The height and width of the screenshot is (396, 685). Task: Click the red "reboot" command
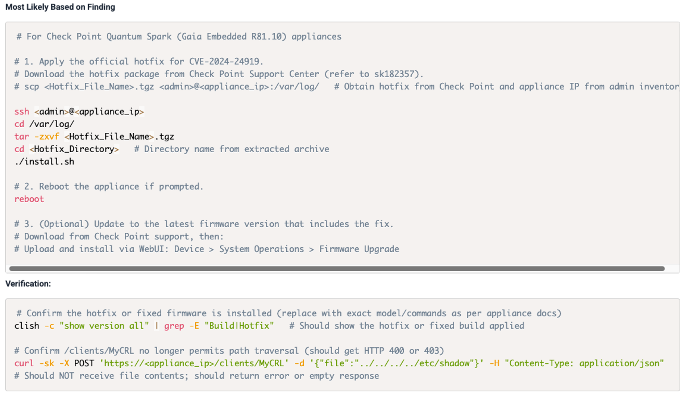[x=29, y=199]
